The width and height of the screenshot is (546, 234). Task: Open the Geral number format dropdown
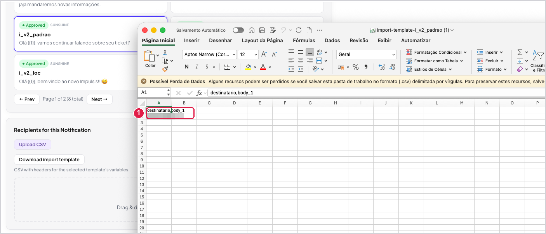click(367, 55)
